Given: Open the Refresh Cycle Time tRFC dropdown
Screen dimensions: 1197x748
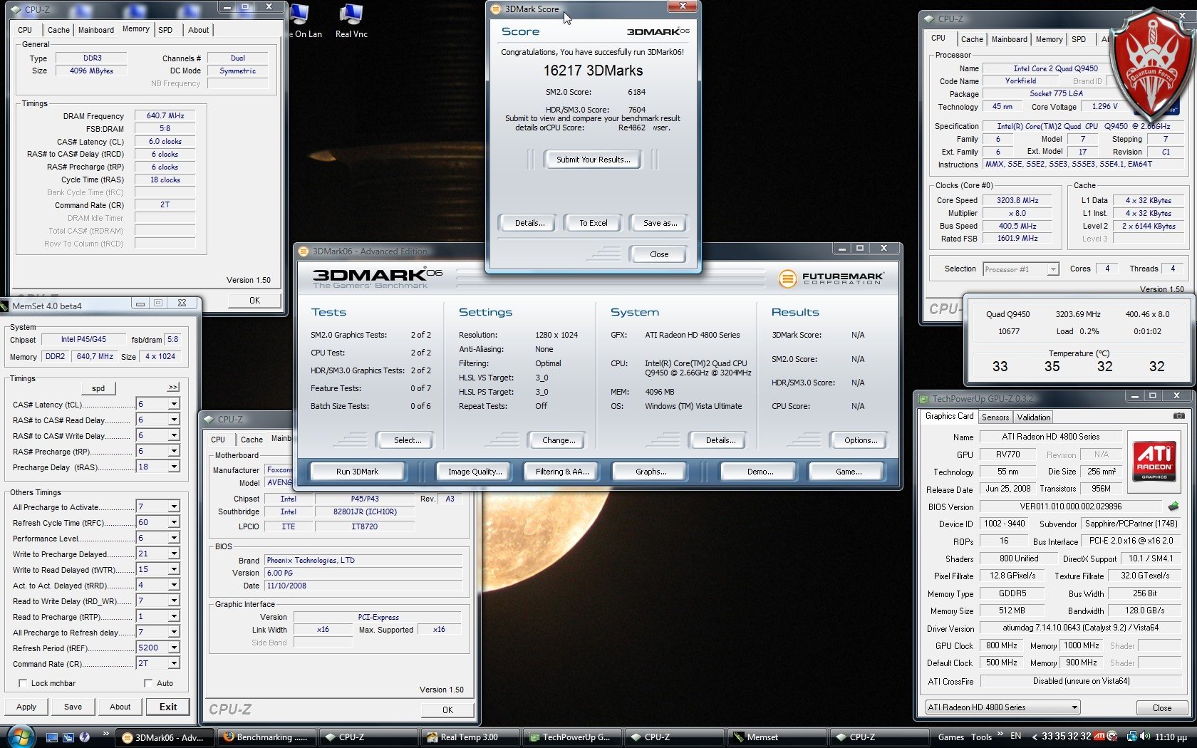Looking at the screenshot, I should tap(174, 522).
